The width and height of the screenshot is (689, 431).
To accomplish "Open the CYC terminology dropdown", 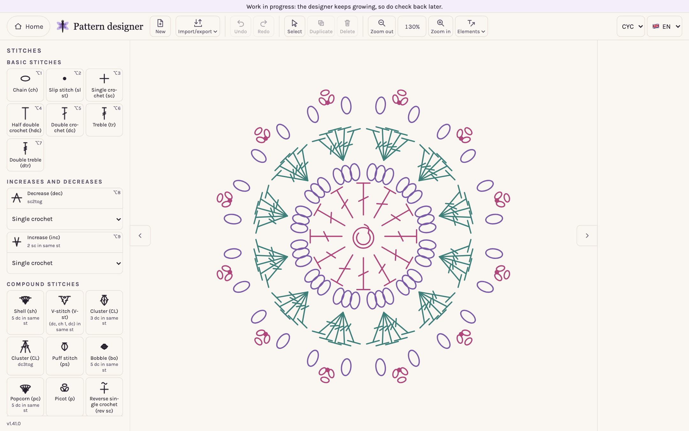I will [x=631, y=26].
